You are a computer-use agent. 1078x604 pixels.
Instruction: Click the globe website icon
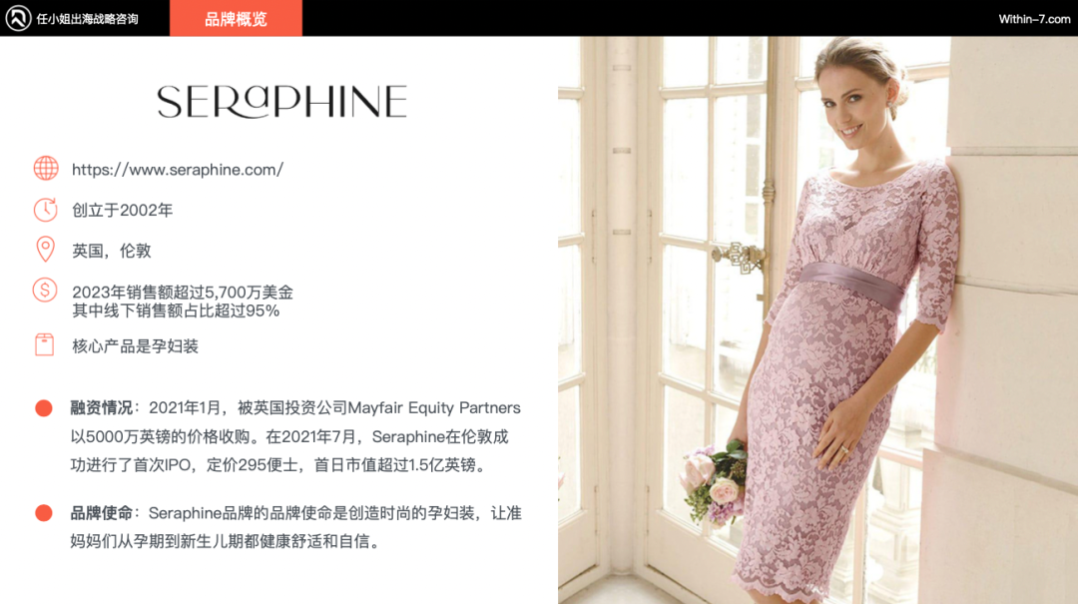point(46,169)
